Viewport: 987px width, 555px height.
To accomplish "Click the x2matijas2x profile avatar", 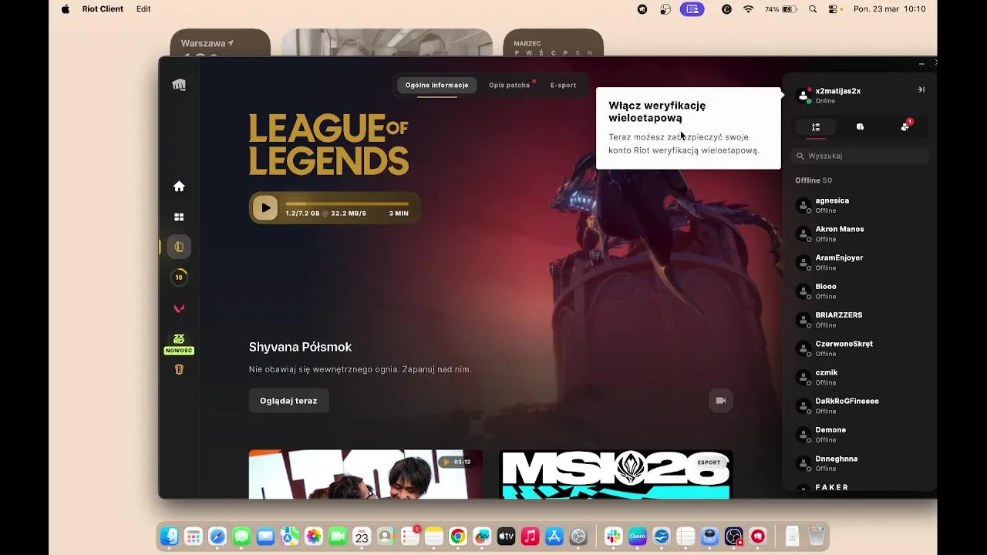I will tap(804, 96).
